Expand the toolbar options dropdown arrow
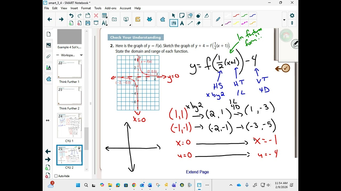 [x=284, y=20]
